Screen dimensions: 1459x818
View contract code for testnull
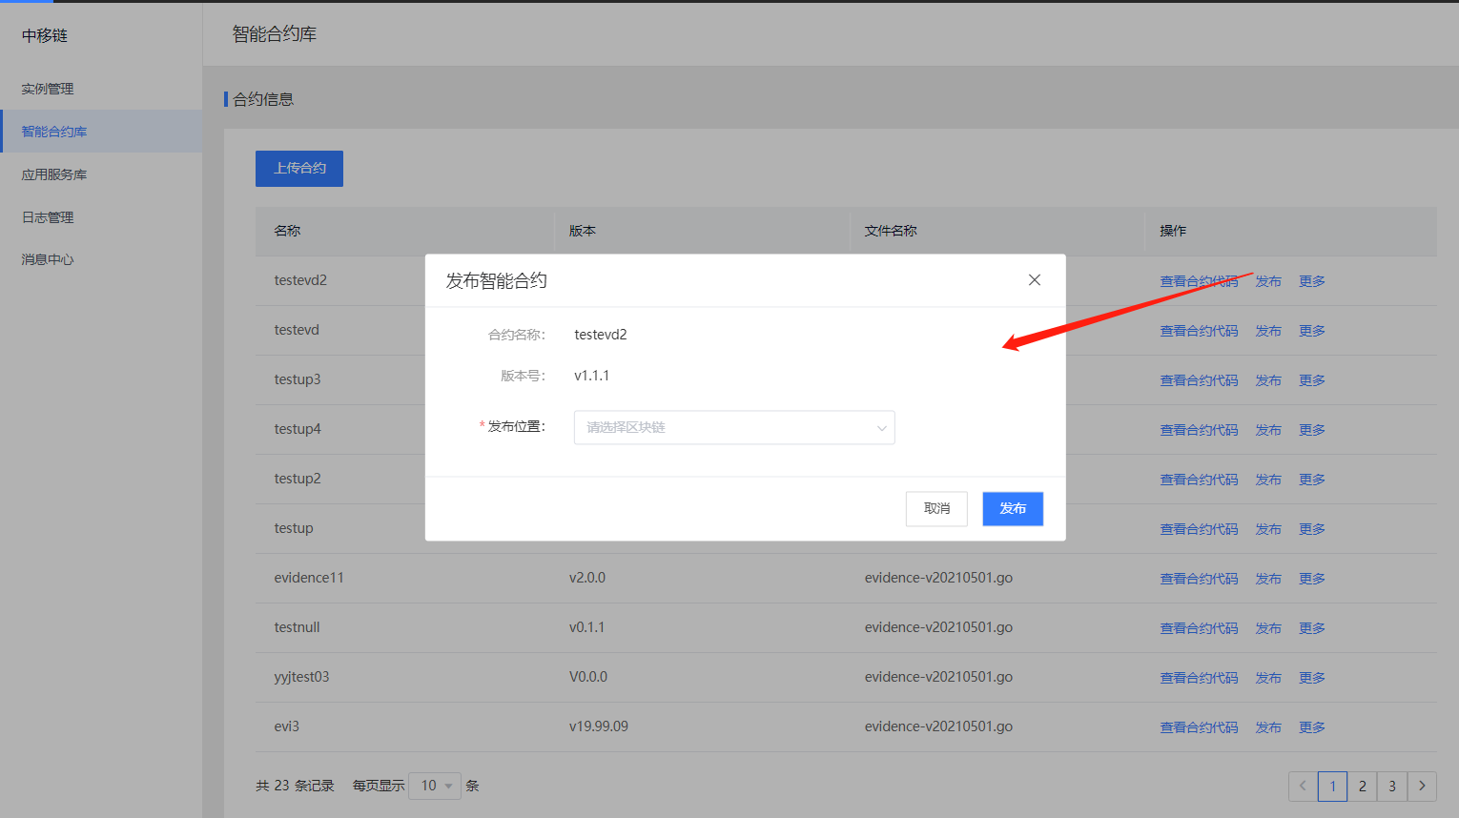coord(1200,627)
